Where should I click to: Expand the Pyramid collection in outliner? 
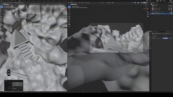click(152, 10)
